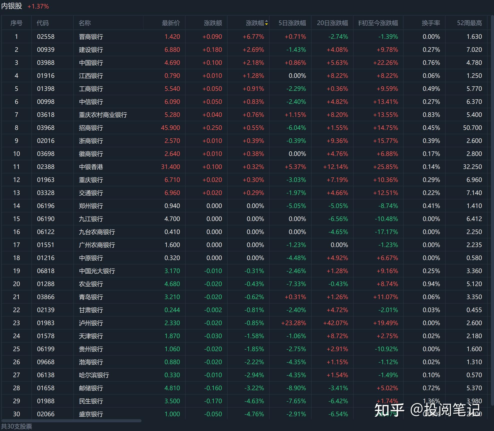Select 交通银行 row name

point(91,193)
